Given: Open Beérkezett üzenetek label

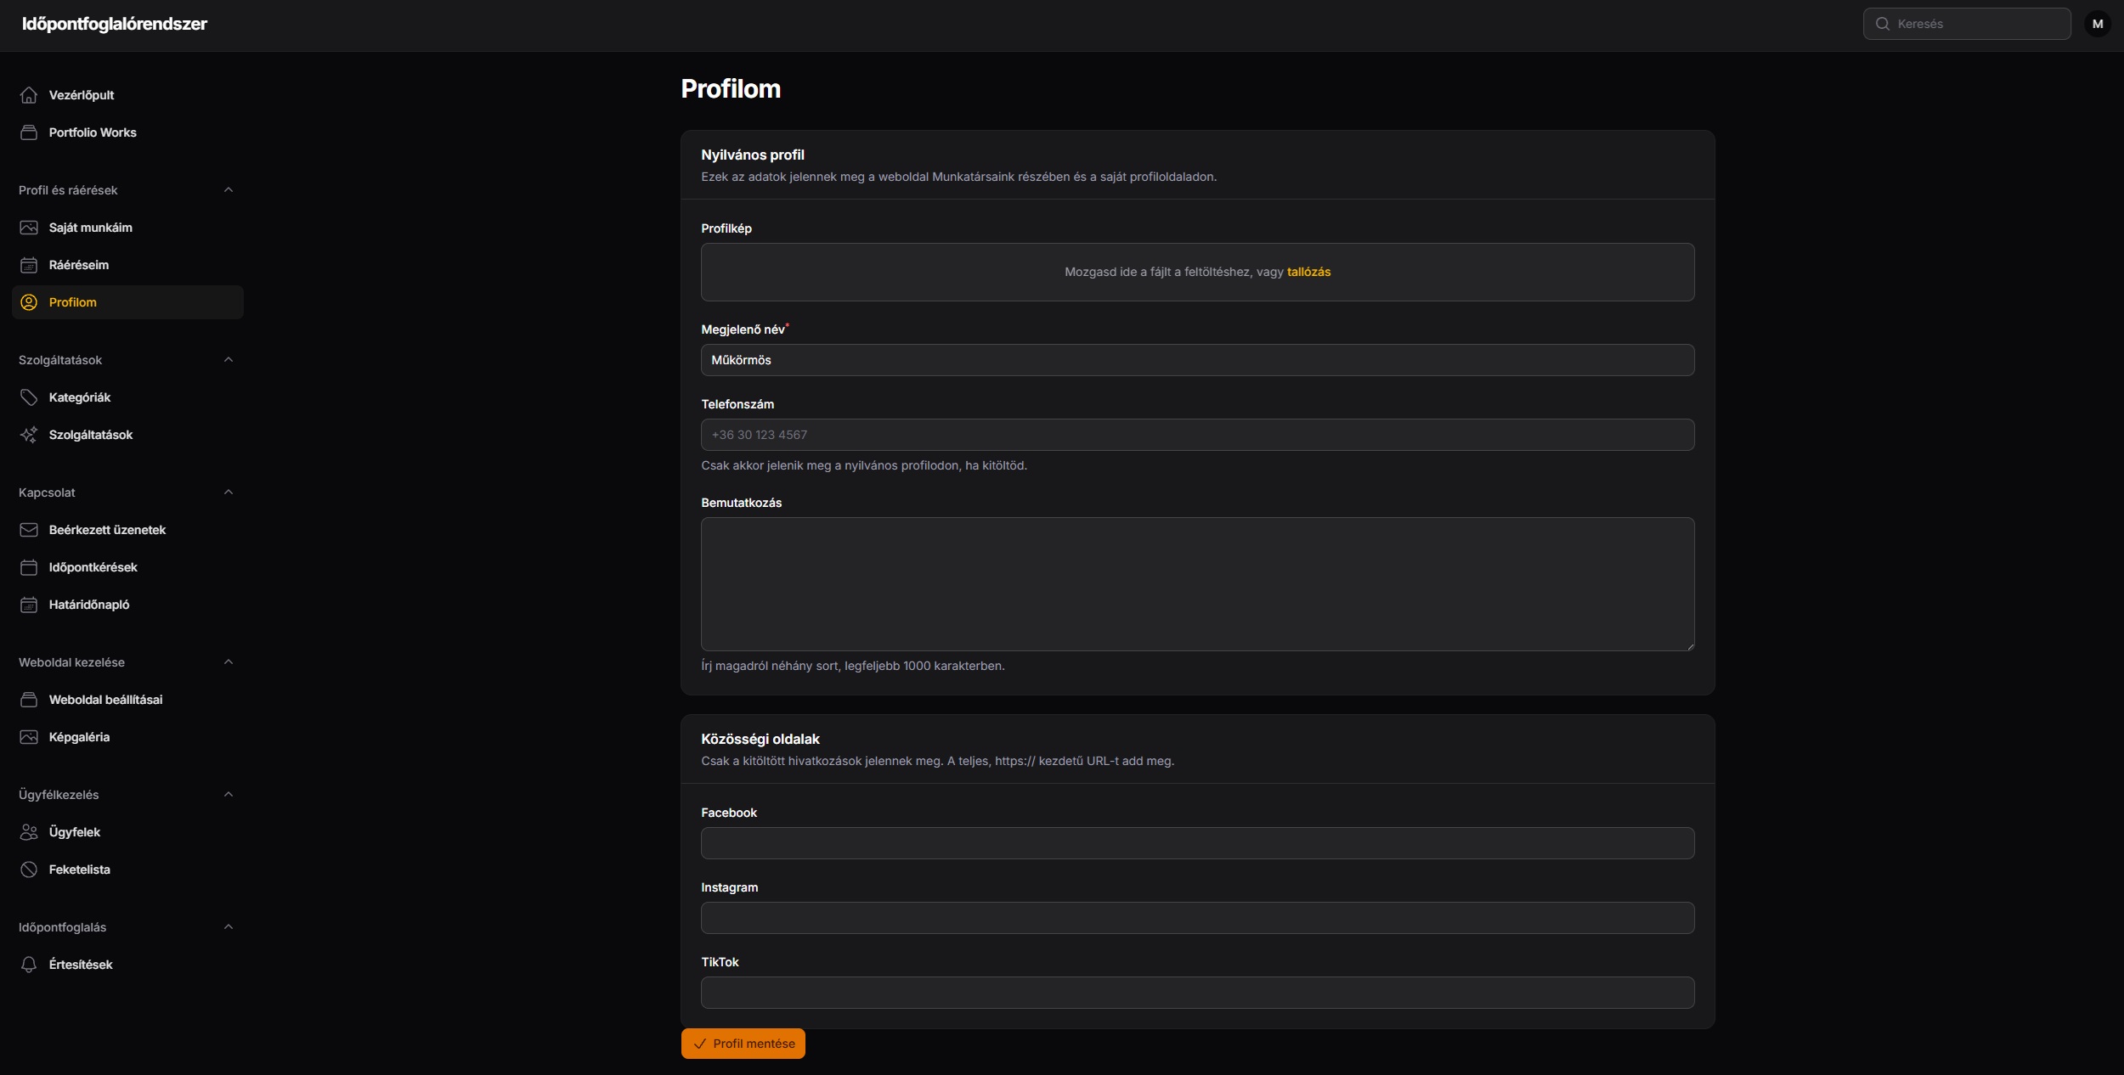Looking at the screenshot, I should [107, 530].
